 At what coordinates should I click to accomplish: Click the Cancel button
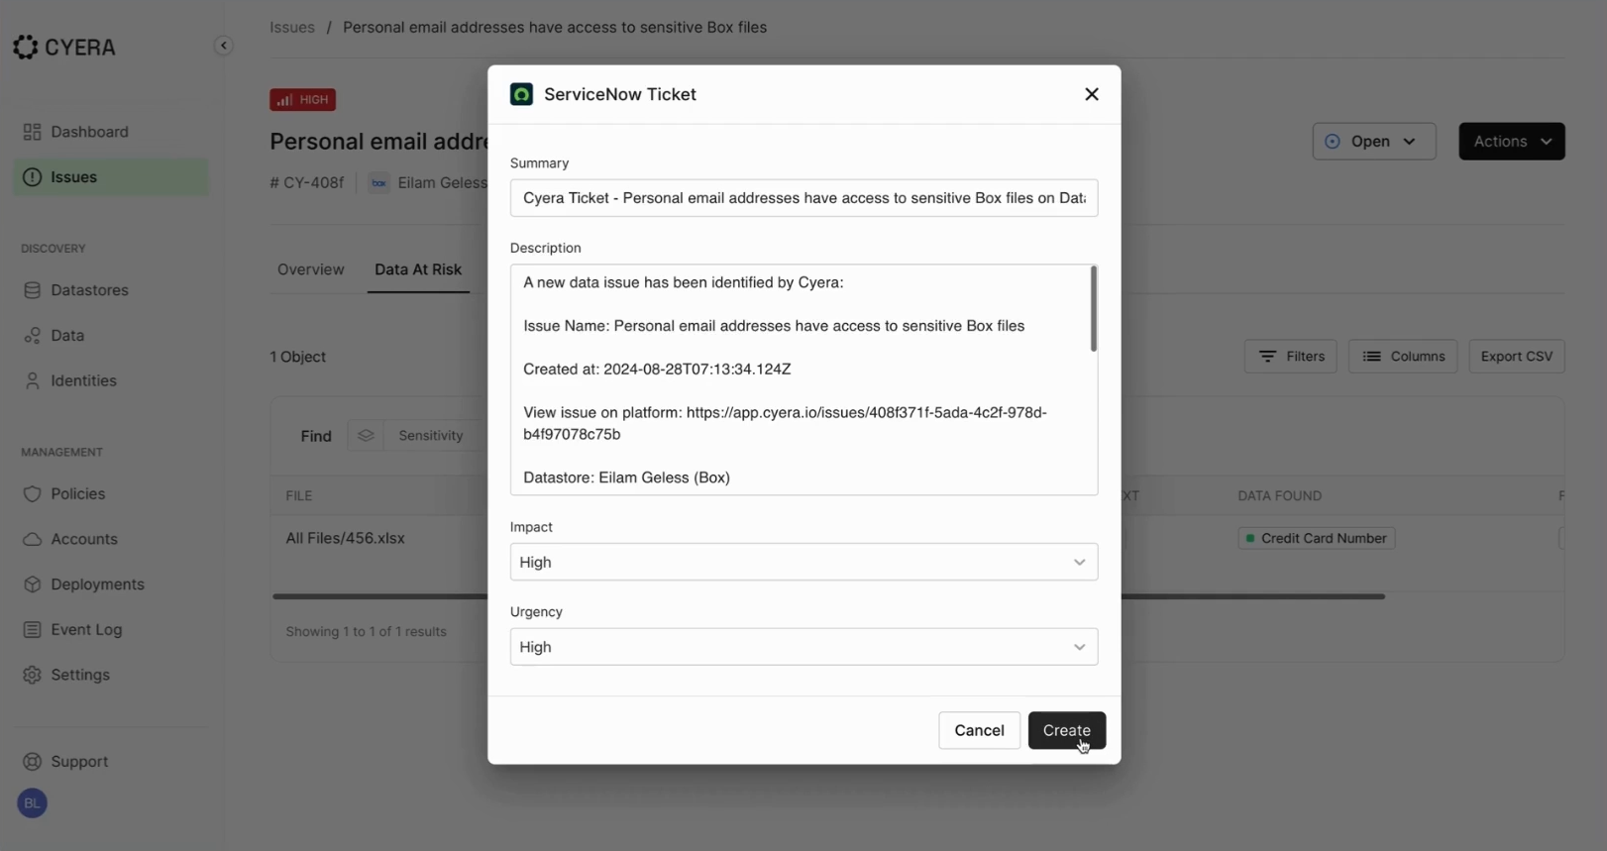pos(979,730)
